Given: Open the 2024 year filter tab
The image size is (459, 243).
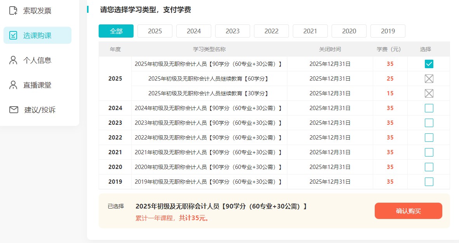Looking at the screenshot, I should 193,31.
